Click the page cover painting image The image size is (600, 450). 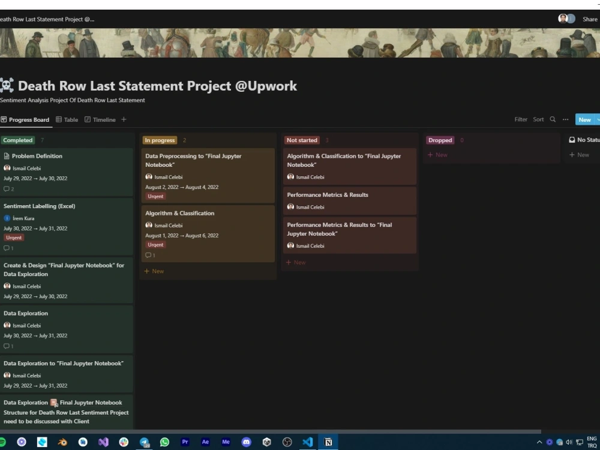coord(300,43)
